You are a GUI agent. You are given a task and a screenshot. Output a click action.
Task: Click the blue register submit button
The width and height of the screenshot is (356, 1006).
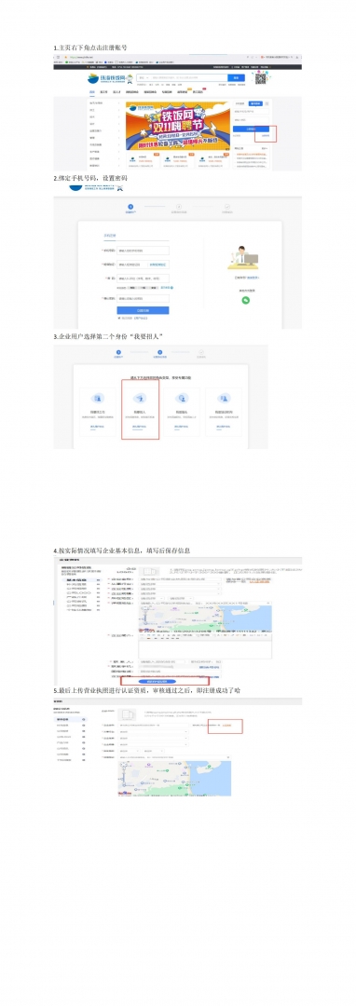point(143,310)
